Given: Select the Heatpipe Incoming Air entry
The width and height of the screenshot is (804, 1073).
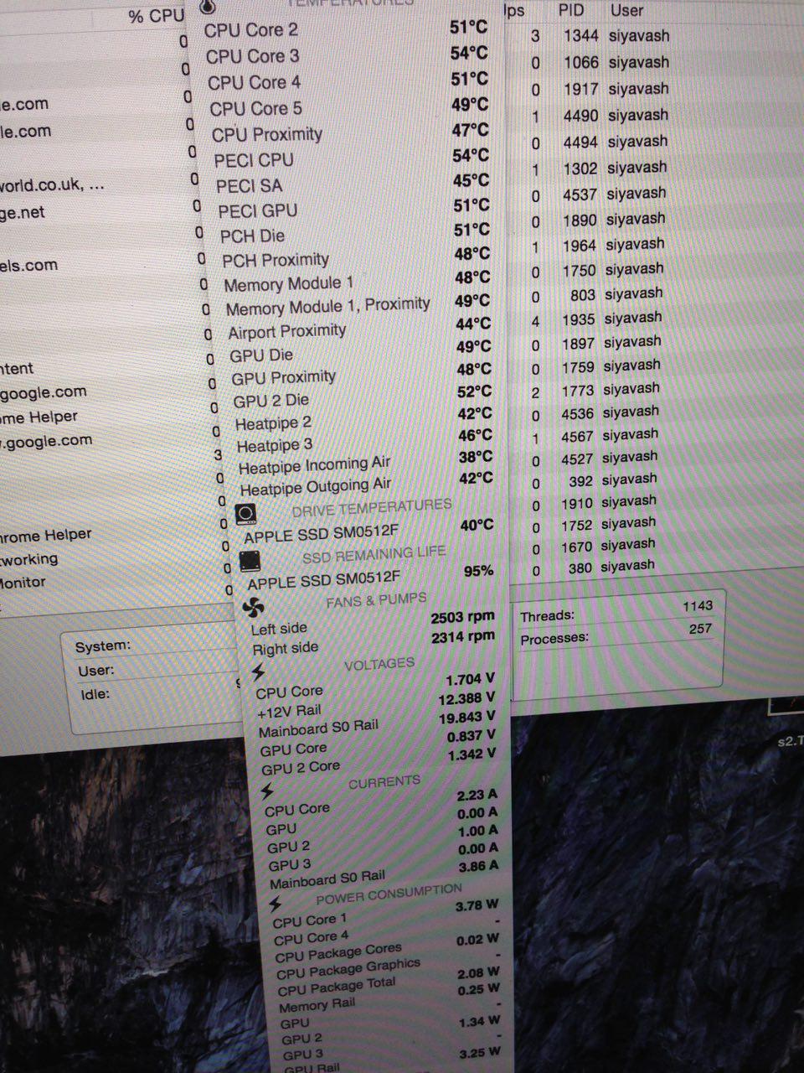Looking at the screenshot, I should 366,464.
